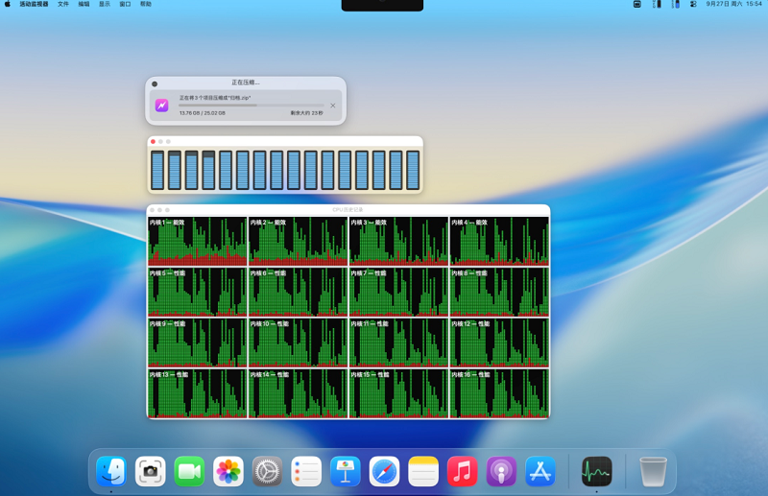
Task: Click the 内核 3 — 能效 graph
Action: (x=398, y=242)
